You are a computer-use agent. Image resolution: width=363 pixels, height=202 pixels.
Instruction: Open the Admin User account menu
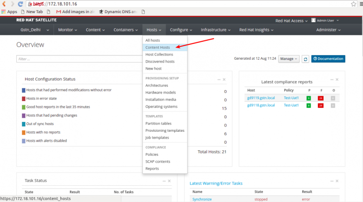click(x=325, y=20)
